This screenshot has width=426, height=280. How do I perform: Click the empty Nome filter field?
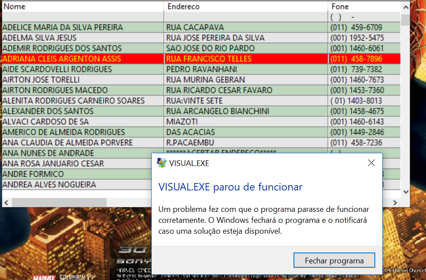[x=83, y=17]
